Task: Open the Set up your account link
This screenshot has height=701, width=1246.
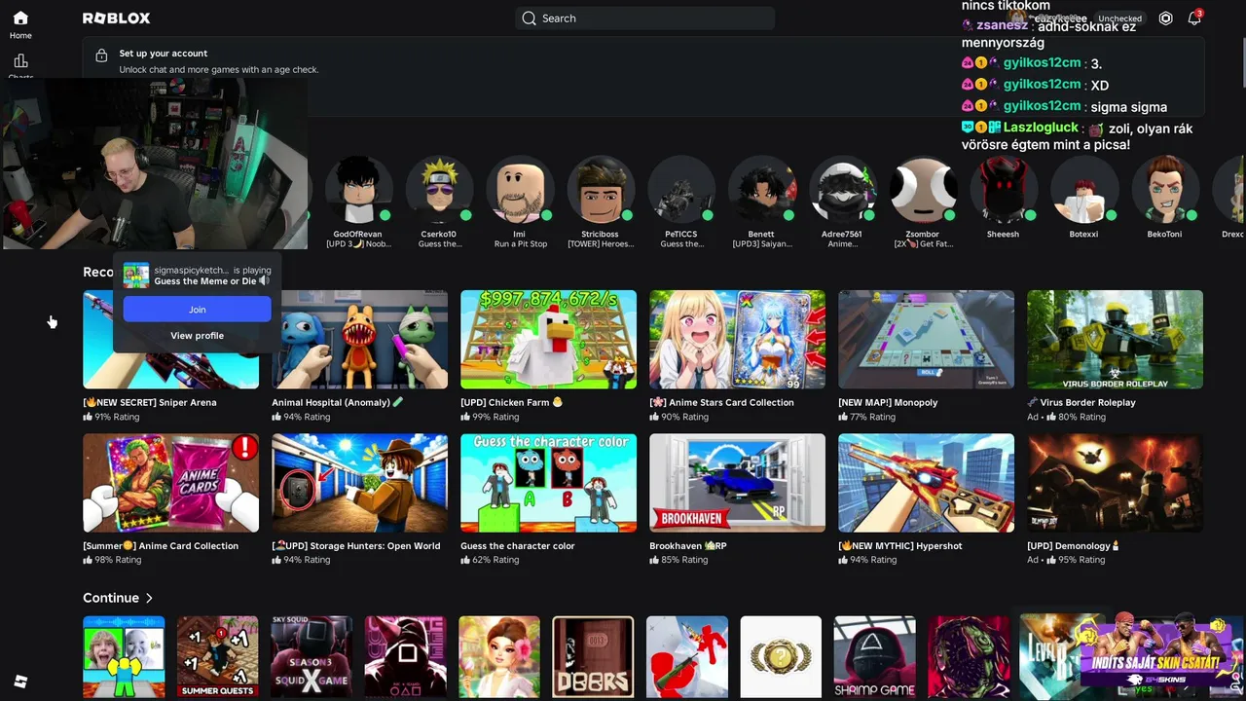Action: click(163, 54)
